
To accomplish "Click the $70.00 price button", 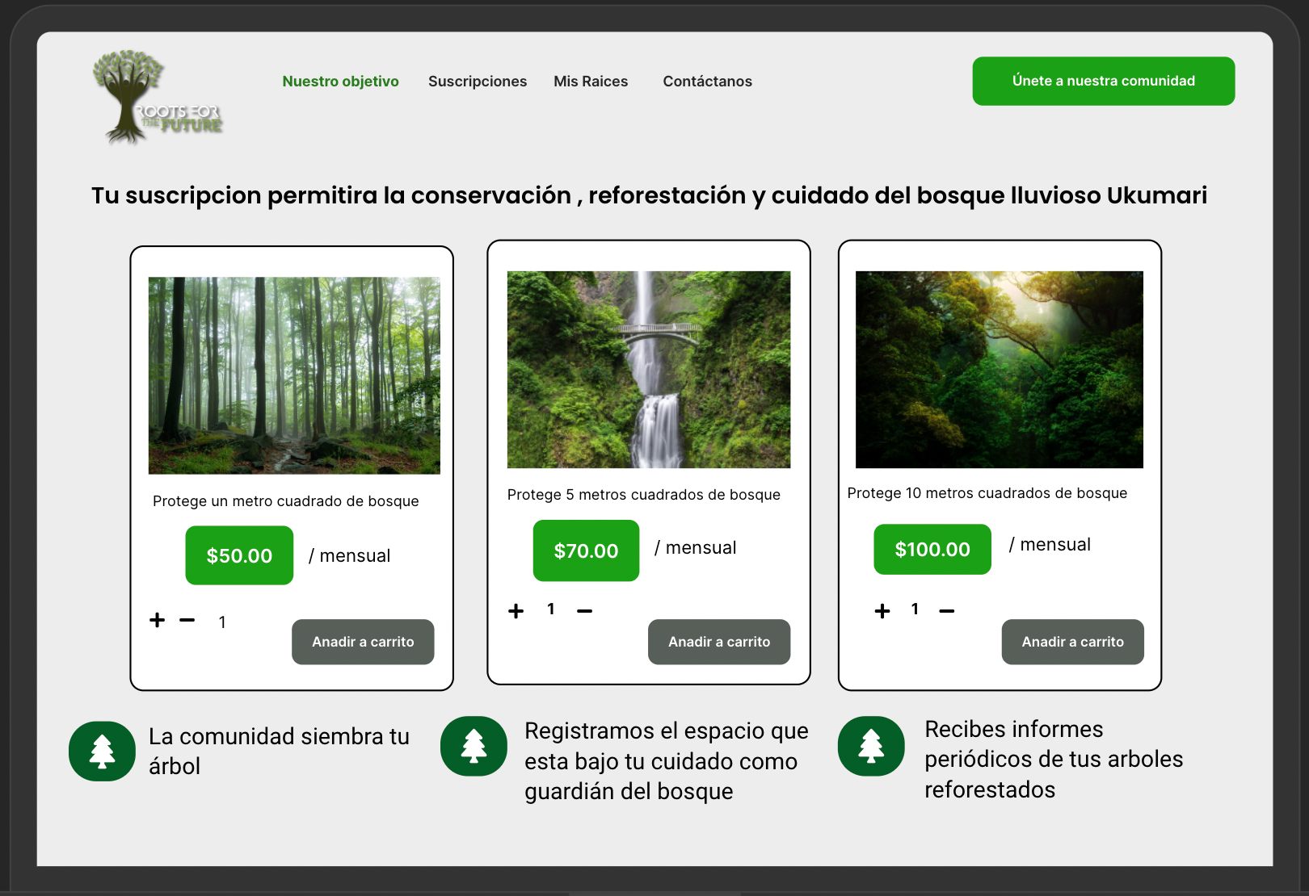I will pos(586,551).
